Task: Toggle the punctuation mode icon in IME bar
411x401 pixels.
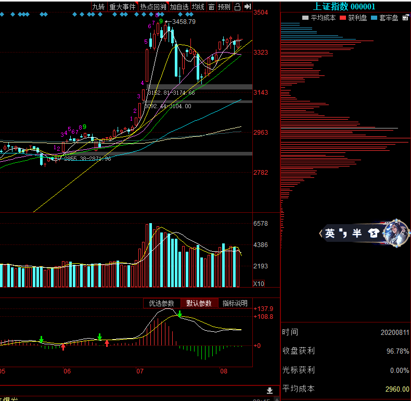Action: click(x=343, y=232)
